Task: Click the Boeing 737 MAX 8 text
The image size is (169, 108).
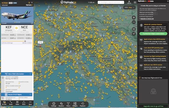Action: [x=12, y=79]
